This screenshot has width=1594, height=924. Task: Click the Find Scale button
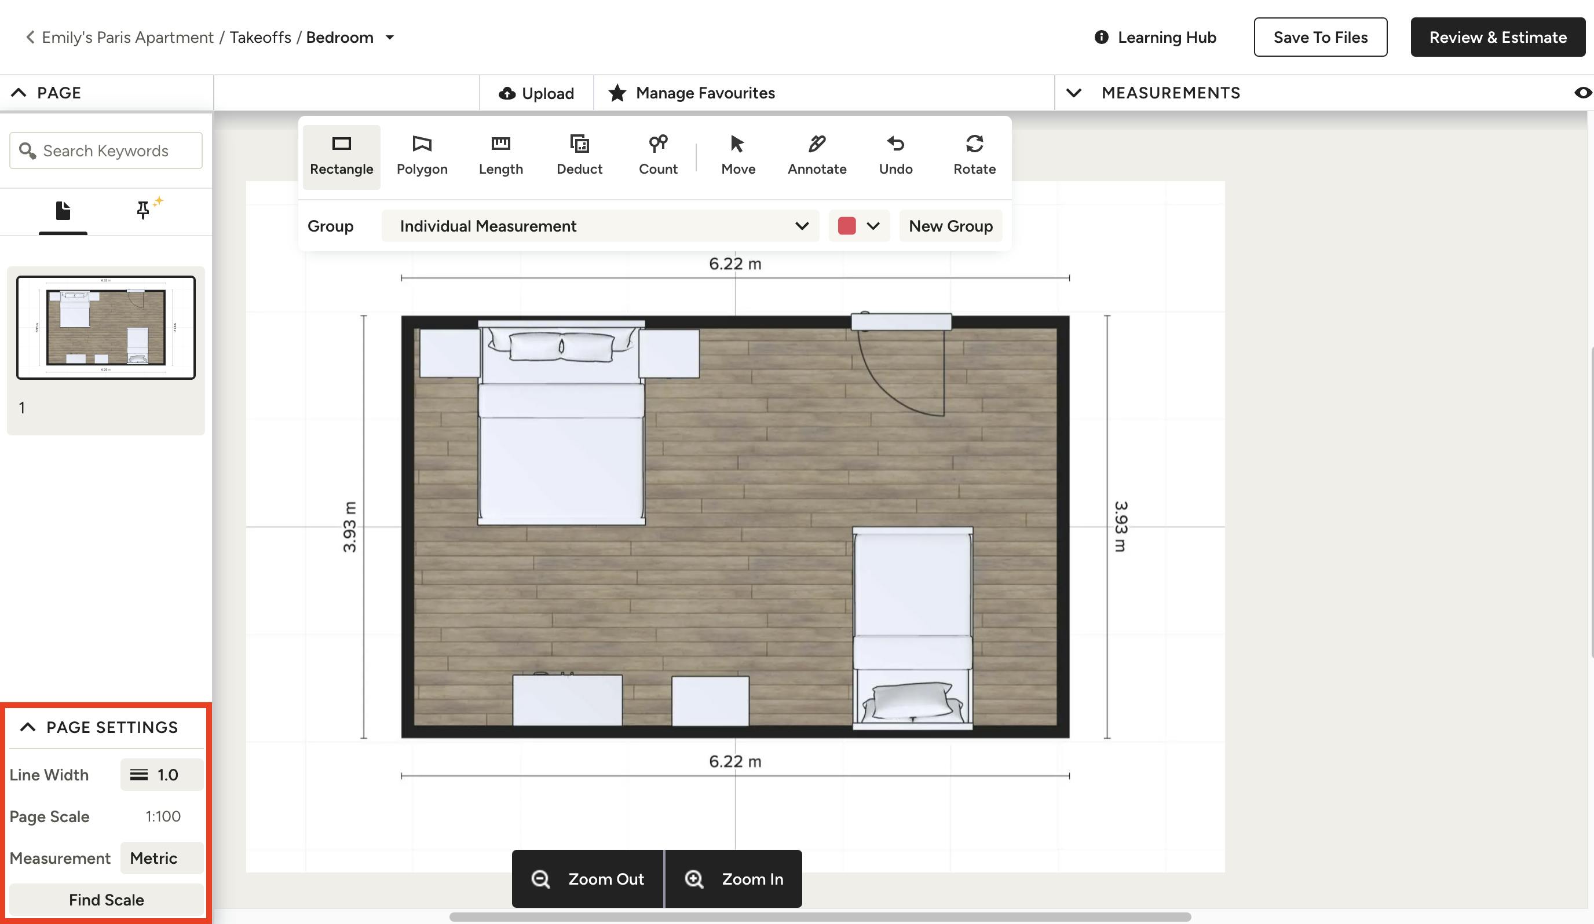click(x=106, y=899)
